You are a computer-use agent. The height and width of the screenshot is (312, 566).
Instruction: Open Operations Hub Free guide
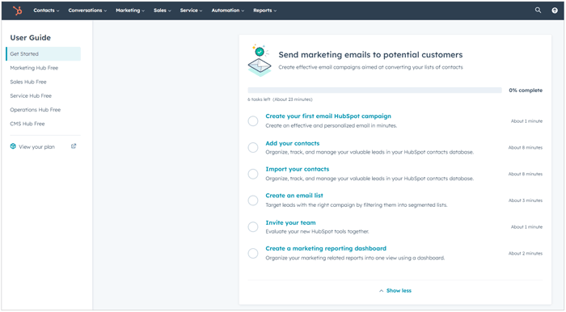click(x=36, y=110)
